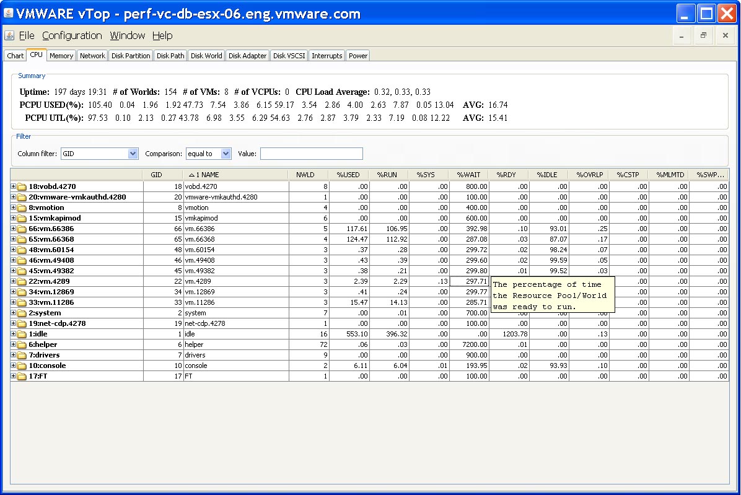Click the folder icon for 2:system
This screenshot has width=741, height=495.
tap(22, 313)
